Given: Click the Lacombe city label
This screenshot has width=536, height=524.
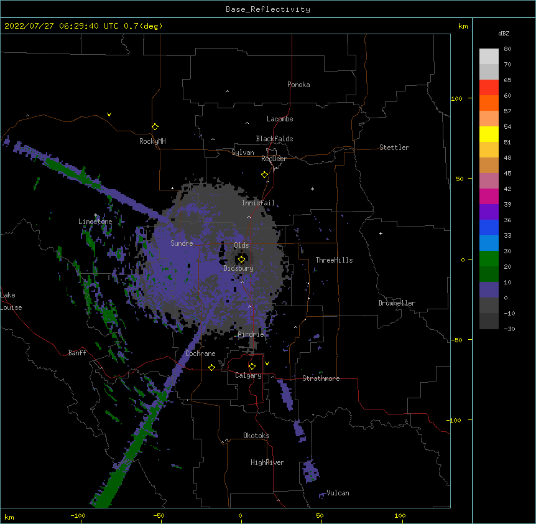Looking at the screenshot, I should pyautogui.click(x=280, y=119).
